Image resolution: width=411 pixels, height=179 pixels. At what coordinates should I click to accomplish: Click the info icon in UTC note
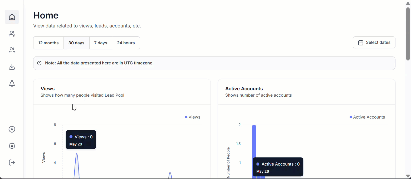click(40, 63)
